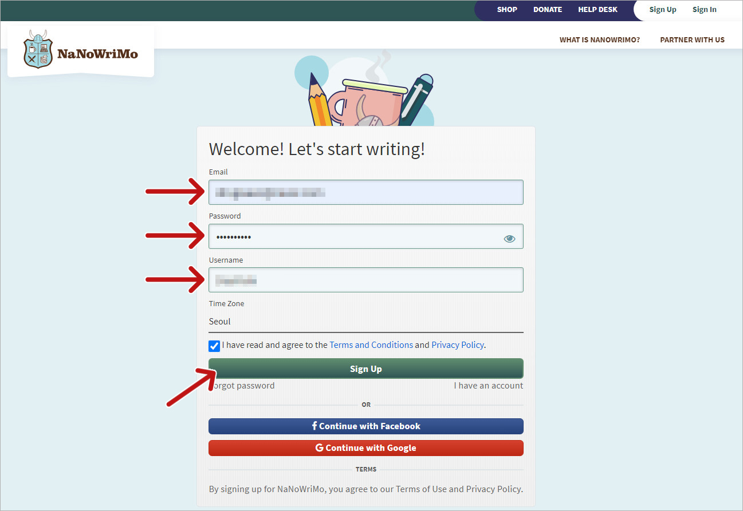Image resolution: width=743 pixels, height=511 pixels.
Task: Open WHAT IS NANOWRIMO? page
Action: point(600,40)
